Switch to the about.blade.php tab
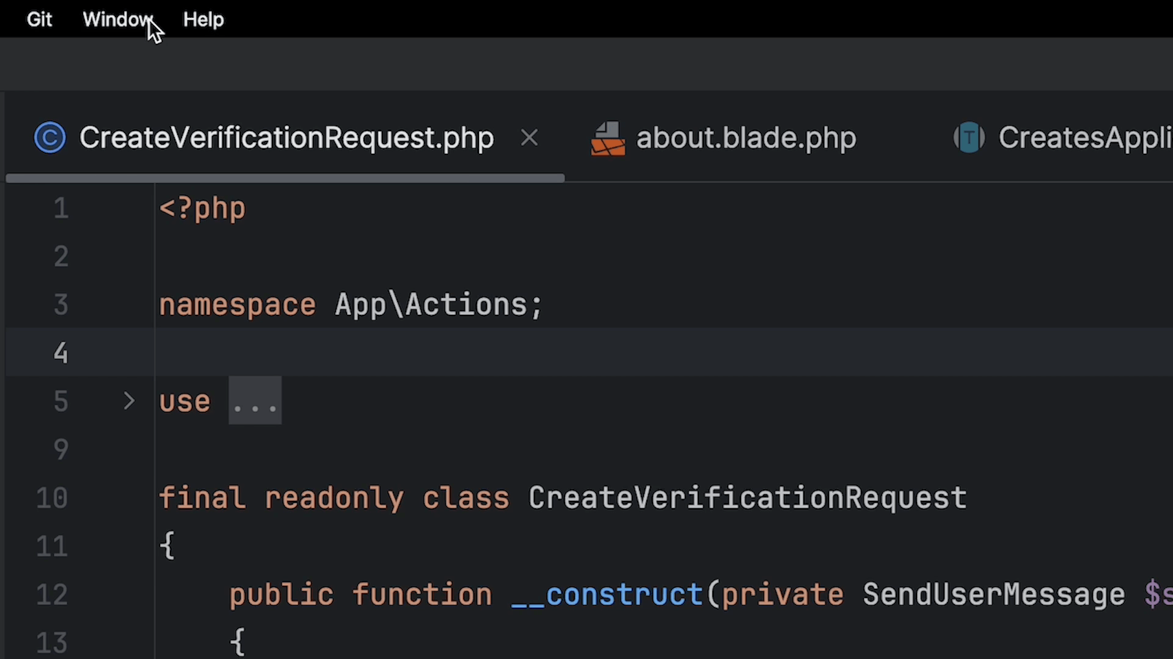 tap(745, 138)
